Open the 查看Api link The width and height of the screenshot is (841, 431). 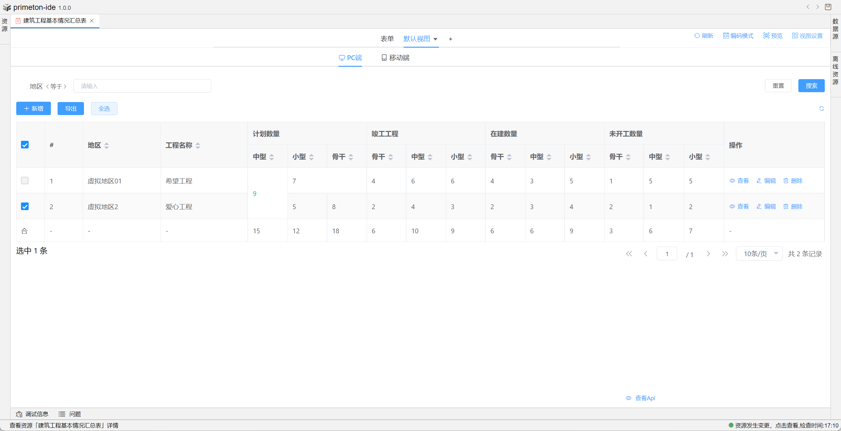(x=640, y=398)
